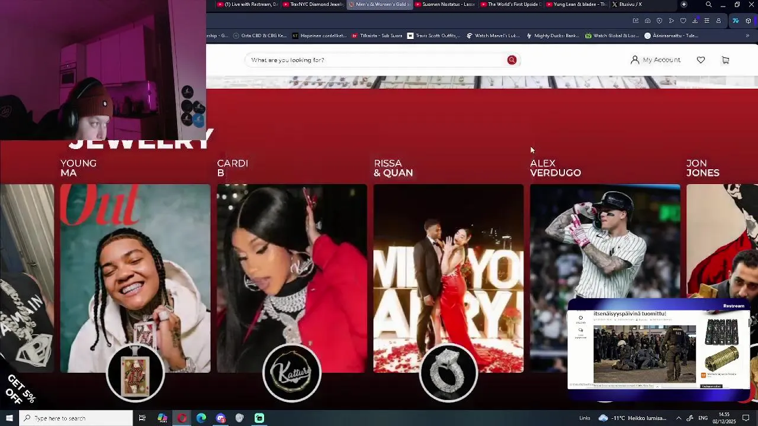Screen dimensions: 758x426
Task: Open the blue extension icon in toolbar
Action: coord(735,21)
